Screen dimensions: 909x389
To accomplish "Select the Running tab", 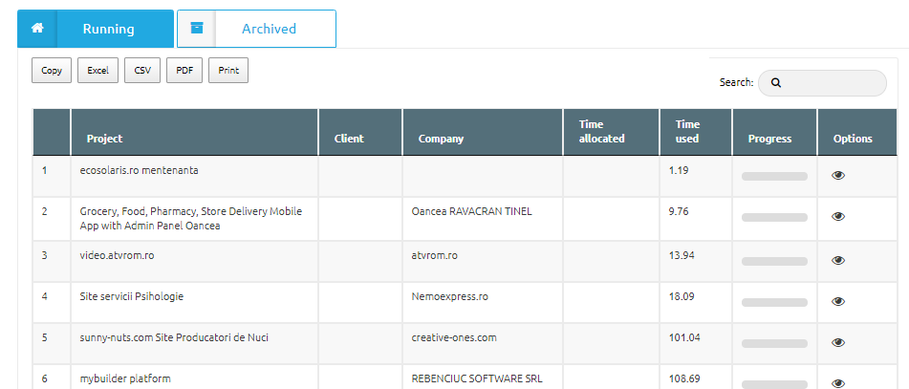I will point(96,29).
